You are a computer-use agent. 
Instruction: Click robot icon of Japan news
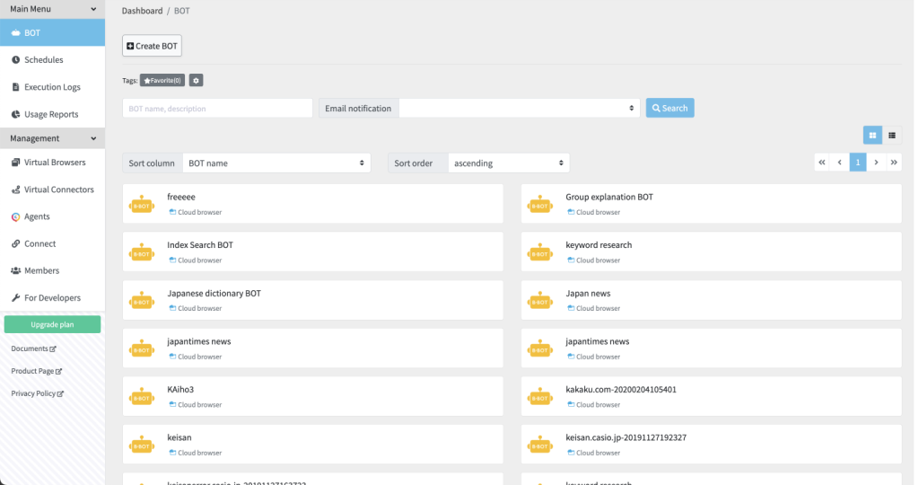[x=539, y=301]
